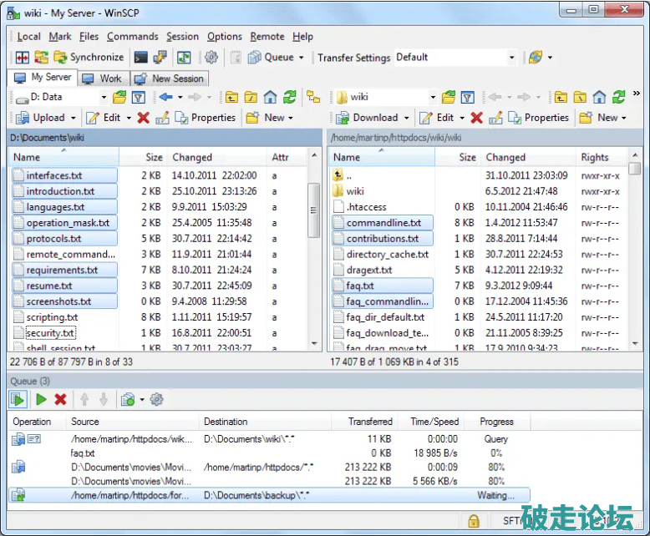
Task: Open directory icon next to remote wiki dropdown
Action: (x=449, y=97)
